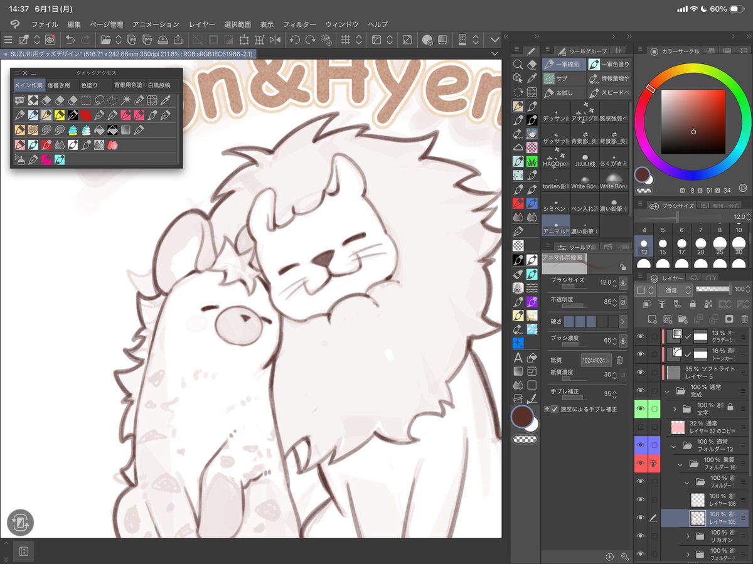Viewport: 753px width, 564px height.
Task: Hide フォルダー 16 with red eye
Action: tap(641, 464)
